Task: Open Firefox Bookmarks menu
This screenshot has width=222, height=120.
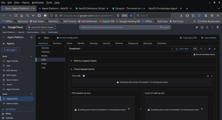Action: 38,2
